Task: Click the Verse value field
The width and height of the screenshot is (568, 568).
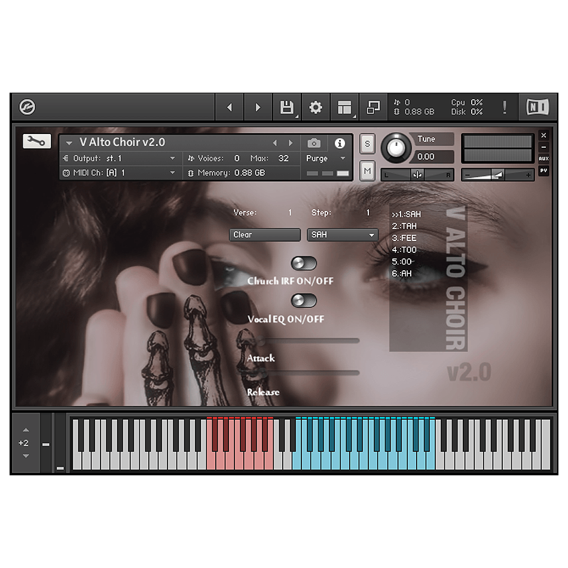Action: [290, 213]
